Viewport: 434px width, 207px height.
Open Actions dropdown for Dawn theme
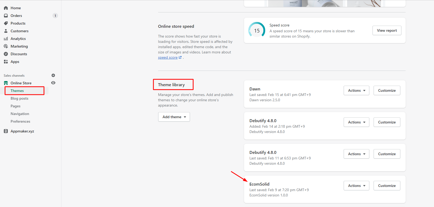356,90
